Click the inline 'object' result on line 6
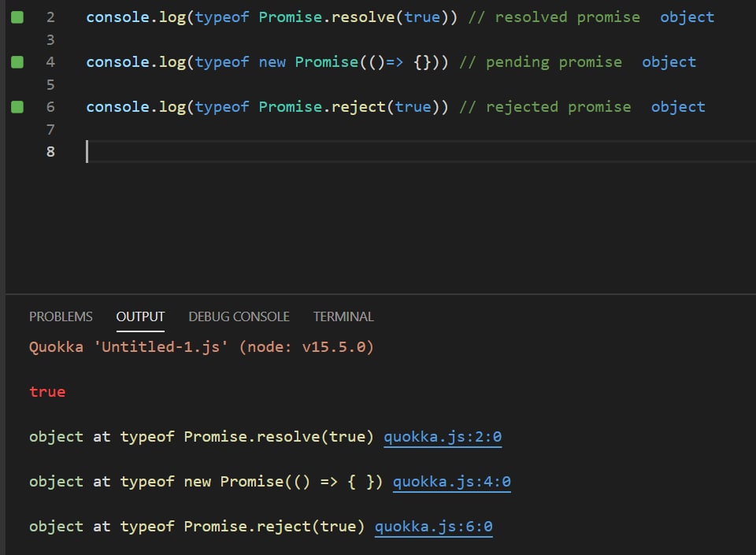 tap(678, 107)
